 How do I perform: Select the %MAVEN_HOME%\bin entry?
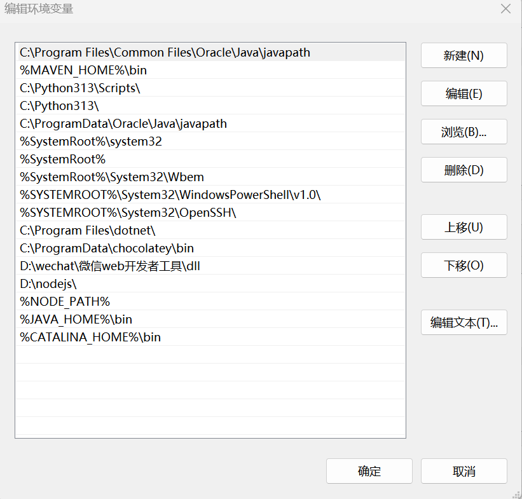coord(210,70)
